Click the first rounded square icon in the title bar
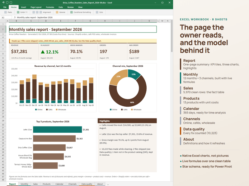This screenshot has width=249, height=186. tap(7, 2)
